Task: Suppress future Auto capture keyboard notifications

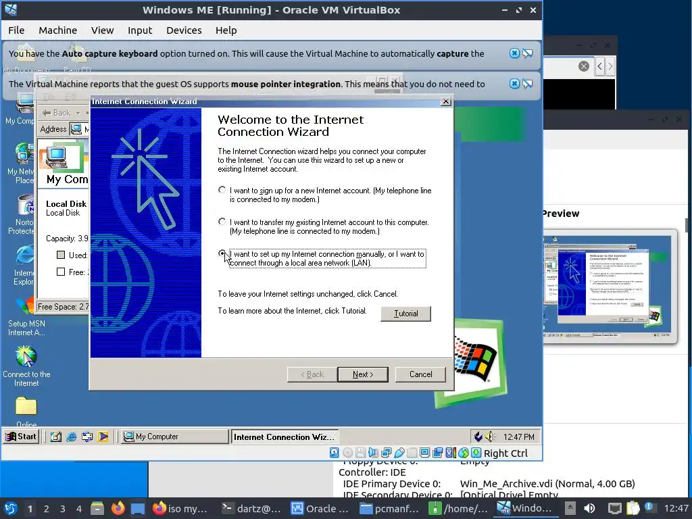Action: tap(527, 53)
